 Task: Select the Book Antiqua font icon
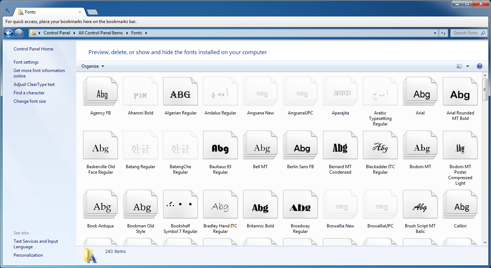(100, 205)
